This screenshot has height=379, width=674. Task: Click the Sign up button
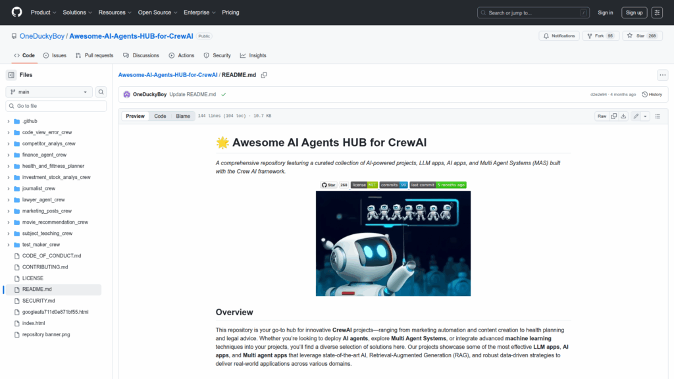pos(634,13)
